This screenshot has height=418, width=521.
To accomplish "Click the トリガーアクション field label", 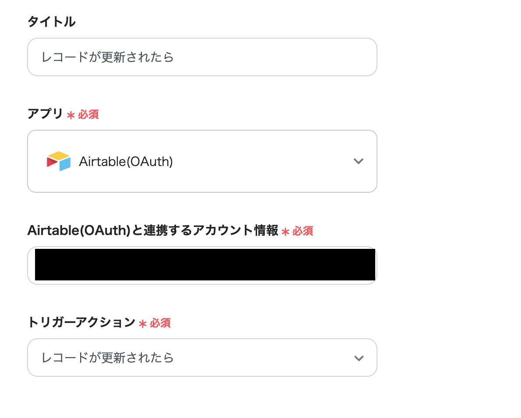I will (81, 322).
